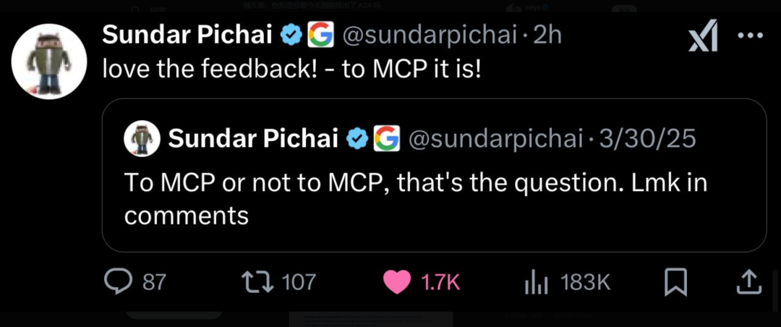Open the @sundarpichai handle on the main tweet
Image resolution: width=781 pixels, height=327 pixels.
pyautogui.click(x=430, y=34)
